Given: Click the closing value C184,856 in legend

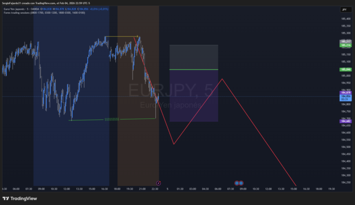Looking at the screenshot, I should [x=83, y=9].
